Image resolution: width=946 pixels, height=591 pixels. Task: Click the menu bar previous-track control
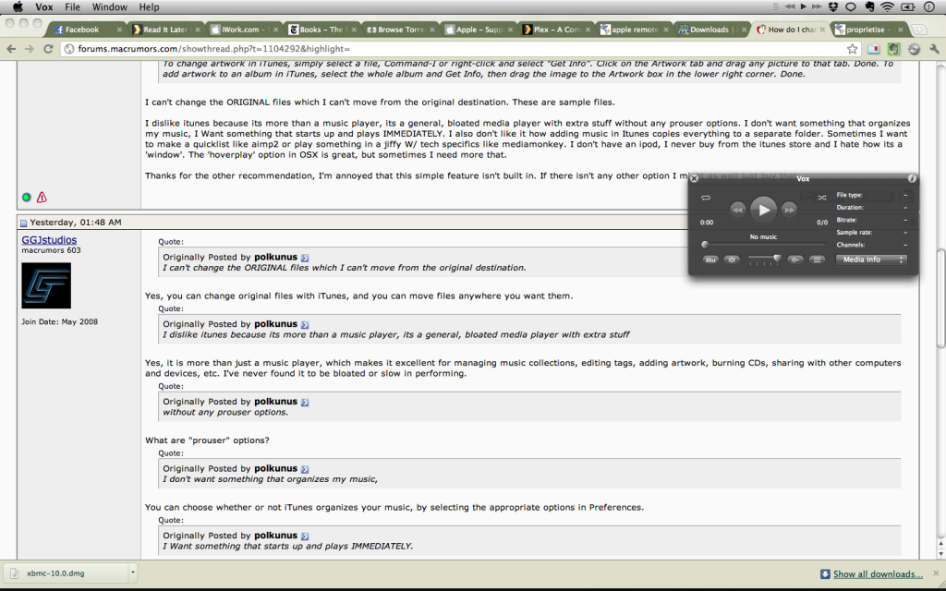(x=790, y=7)
